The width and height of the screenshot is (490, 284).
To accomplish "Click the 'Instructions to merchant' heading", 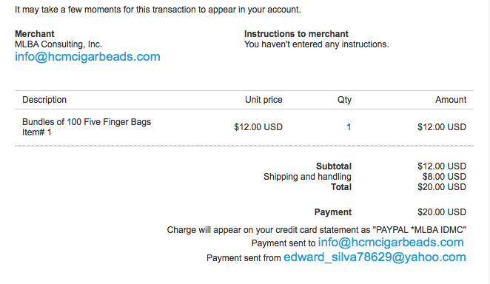I will (x=296, y=34).
